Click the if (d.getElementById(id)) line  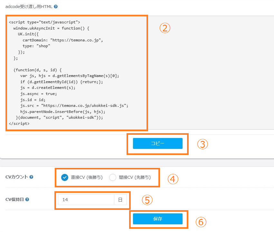click(61, 82)
